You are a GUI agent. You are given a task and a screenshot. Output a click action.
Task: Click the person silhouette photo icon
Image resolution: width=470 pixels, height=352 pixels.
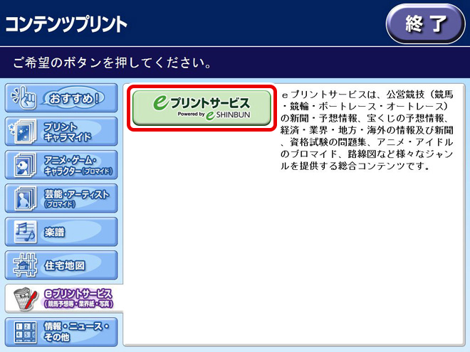25,198
